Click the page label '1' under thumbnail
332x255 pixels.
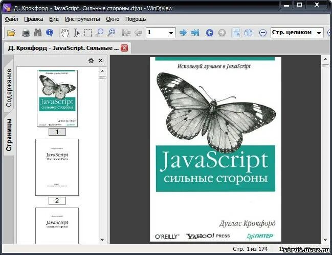coord(57,132)
